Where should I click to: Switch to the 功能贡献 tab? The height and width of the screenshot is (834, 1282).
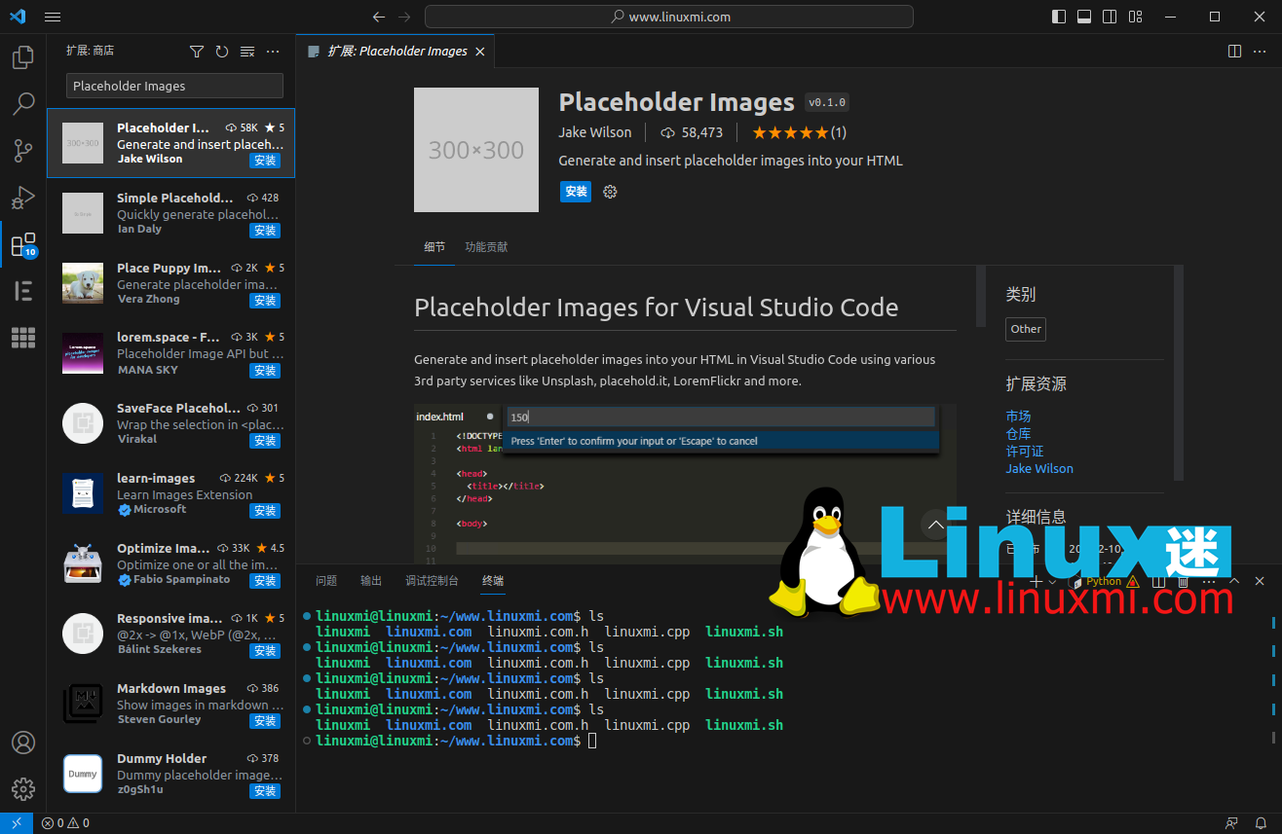click(486, 247)
